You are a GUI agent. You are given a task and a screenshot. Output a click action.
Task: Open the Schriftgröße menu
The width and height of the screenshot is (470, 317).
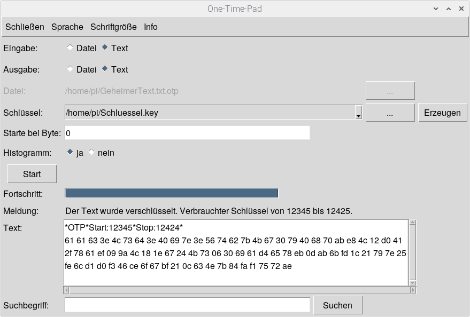113,27
